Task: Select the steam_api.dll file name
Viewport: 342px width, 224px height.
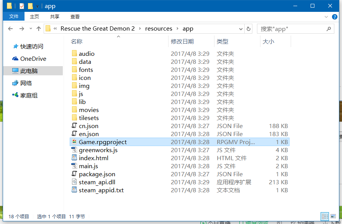Action: tap(97, 182)
